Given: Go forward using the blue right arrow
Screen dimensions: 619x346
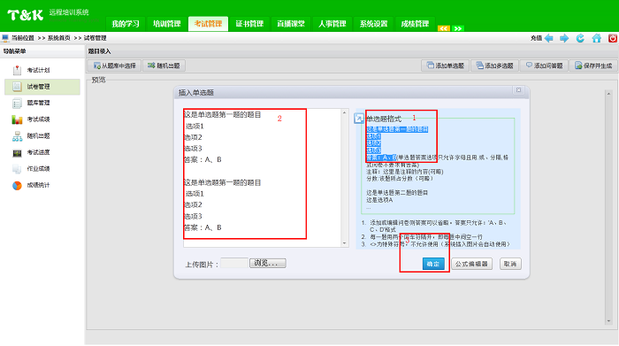Looking at the screenshot, I should pyautogui.click(x=564, y=38).
